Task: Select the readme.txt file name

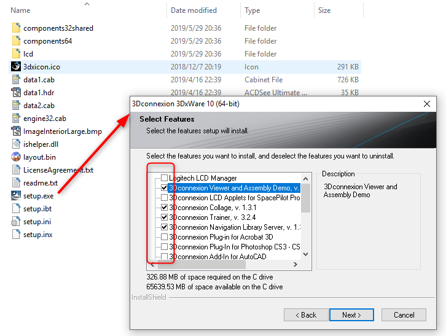Action: [41, 182]
